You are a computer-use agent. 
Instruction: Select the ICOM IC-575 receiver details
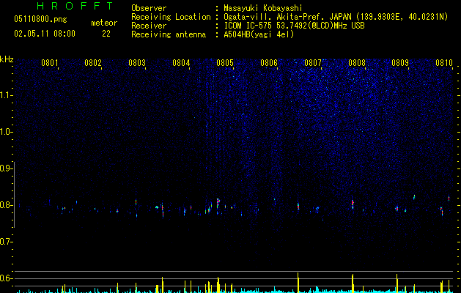[294, 26]
